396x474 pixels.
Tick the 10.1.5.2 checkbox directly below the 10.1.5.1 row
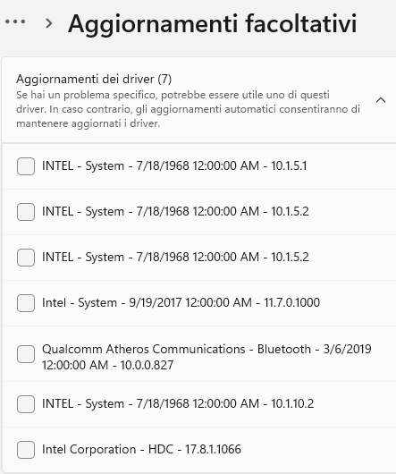[x=26, y=212]
